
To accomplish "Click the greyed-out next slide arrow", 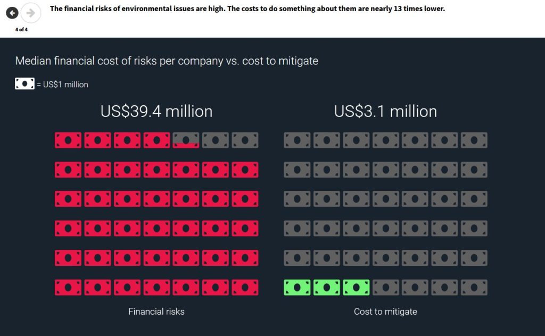I will coord(30,13).
